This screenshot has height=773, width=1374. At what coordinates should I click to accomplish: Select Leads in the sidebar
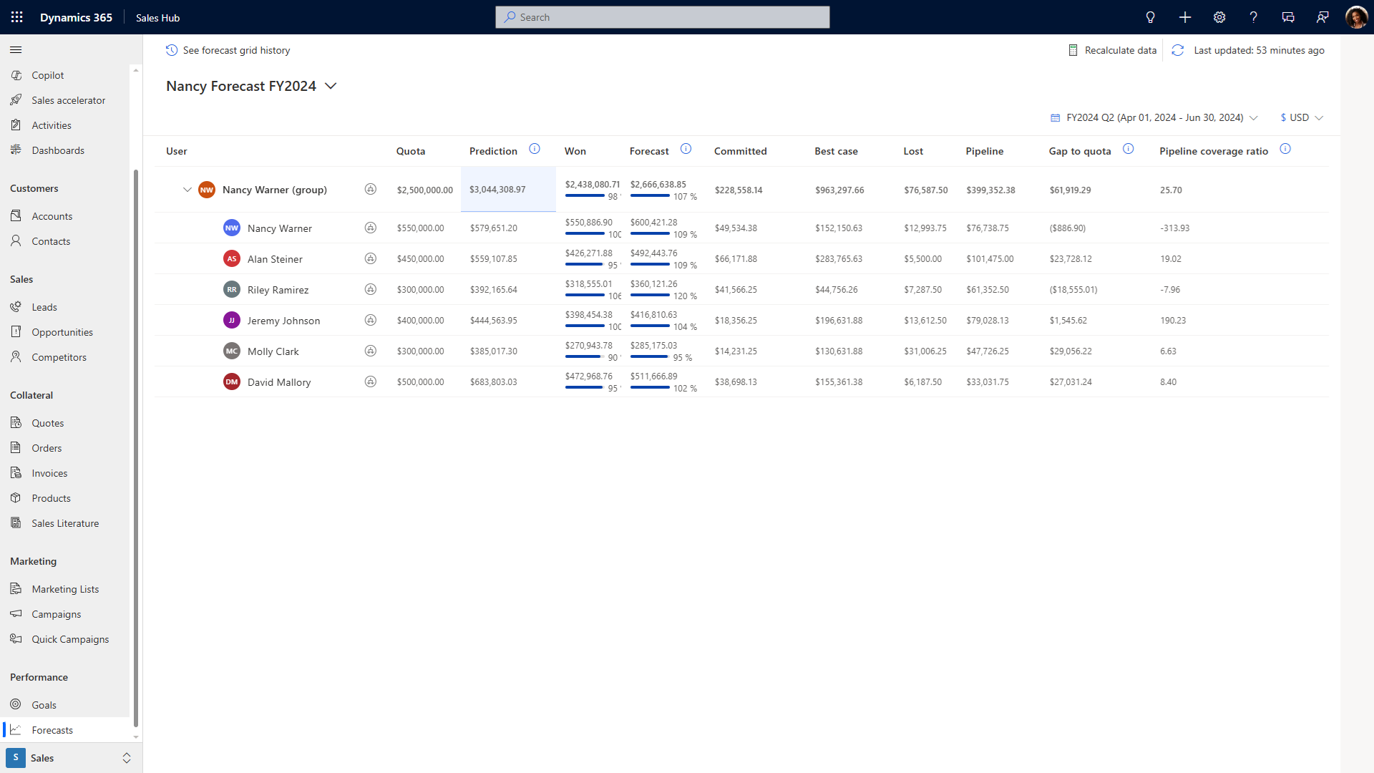[x=44, y=306]
